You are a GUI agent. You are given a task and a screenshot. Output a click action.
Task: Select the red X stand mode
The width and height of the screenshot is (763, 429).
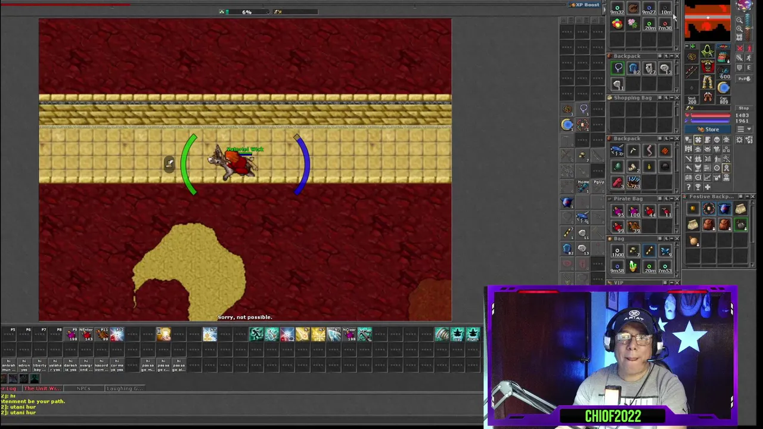tap(740, 49)
